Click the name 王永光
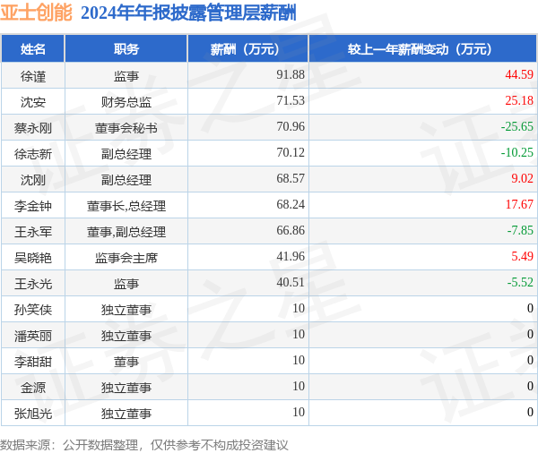Screen dimensions: 538x453 pos(33,284)
